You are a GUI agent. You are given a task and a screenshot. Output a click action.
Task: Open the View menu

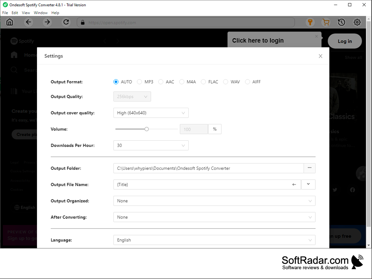(x=26, y=13)
